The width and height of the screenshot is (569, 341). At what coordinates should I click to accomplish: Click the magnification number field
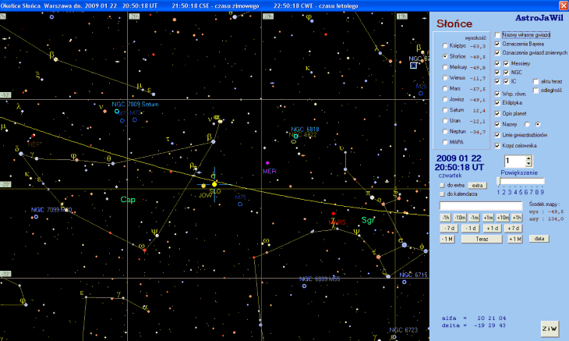(515, 162)
